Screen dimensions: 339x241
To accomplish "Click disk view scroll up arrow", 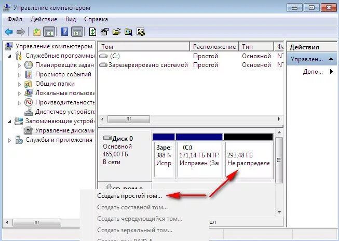I will pos(279,132).
